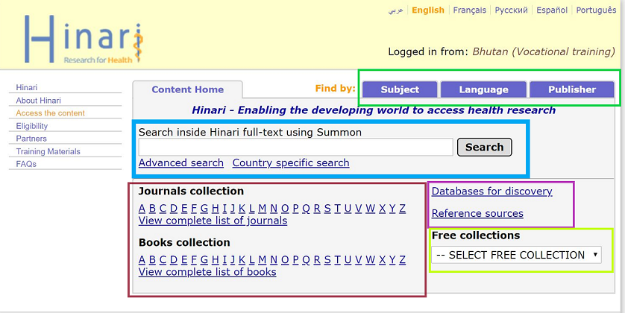Open Books collection letter W
Screen dimensions: 625x313
370,259
